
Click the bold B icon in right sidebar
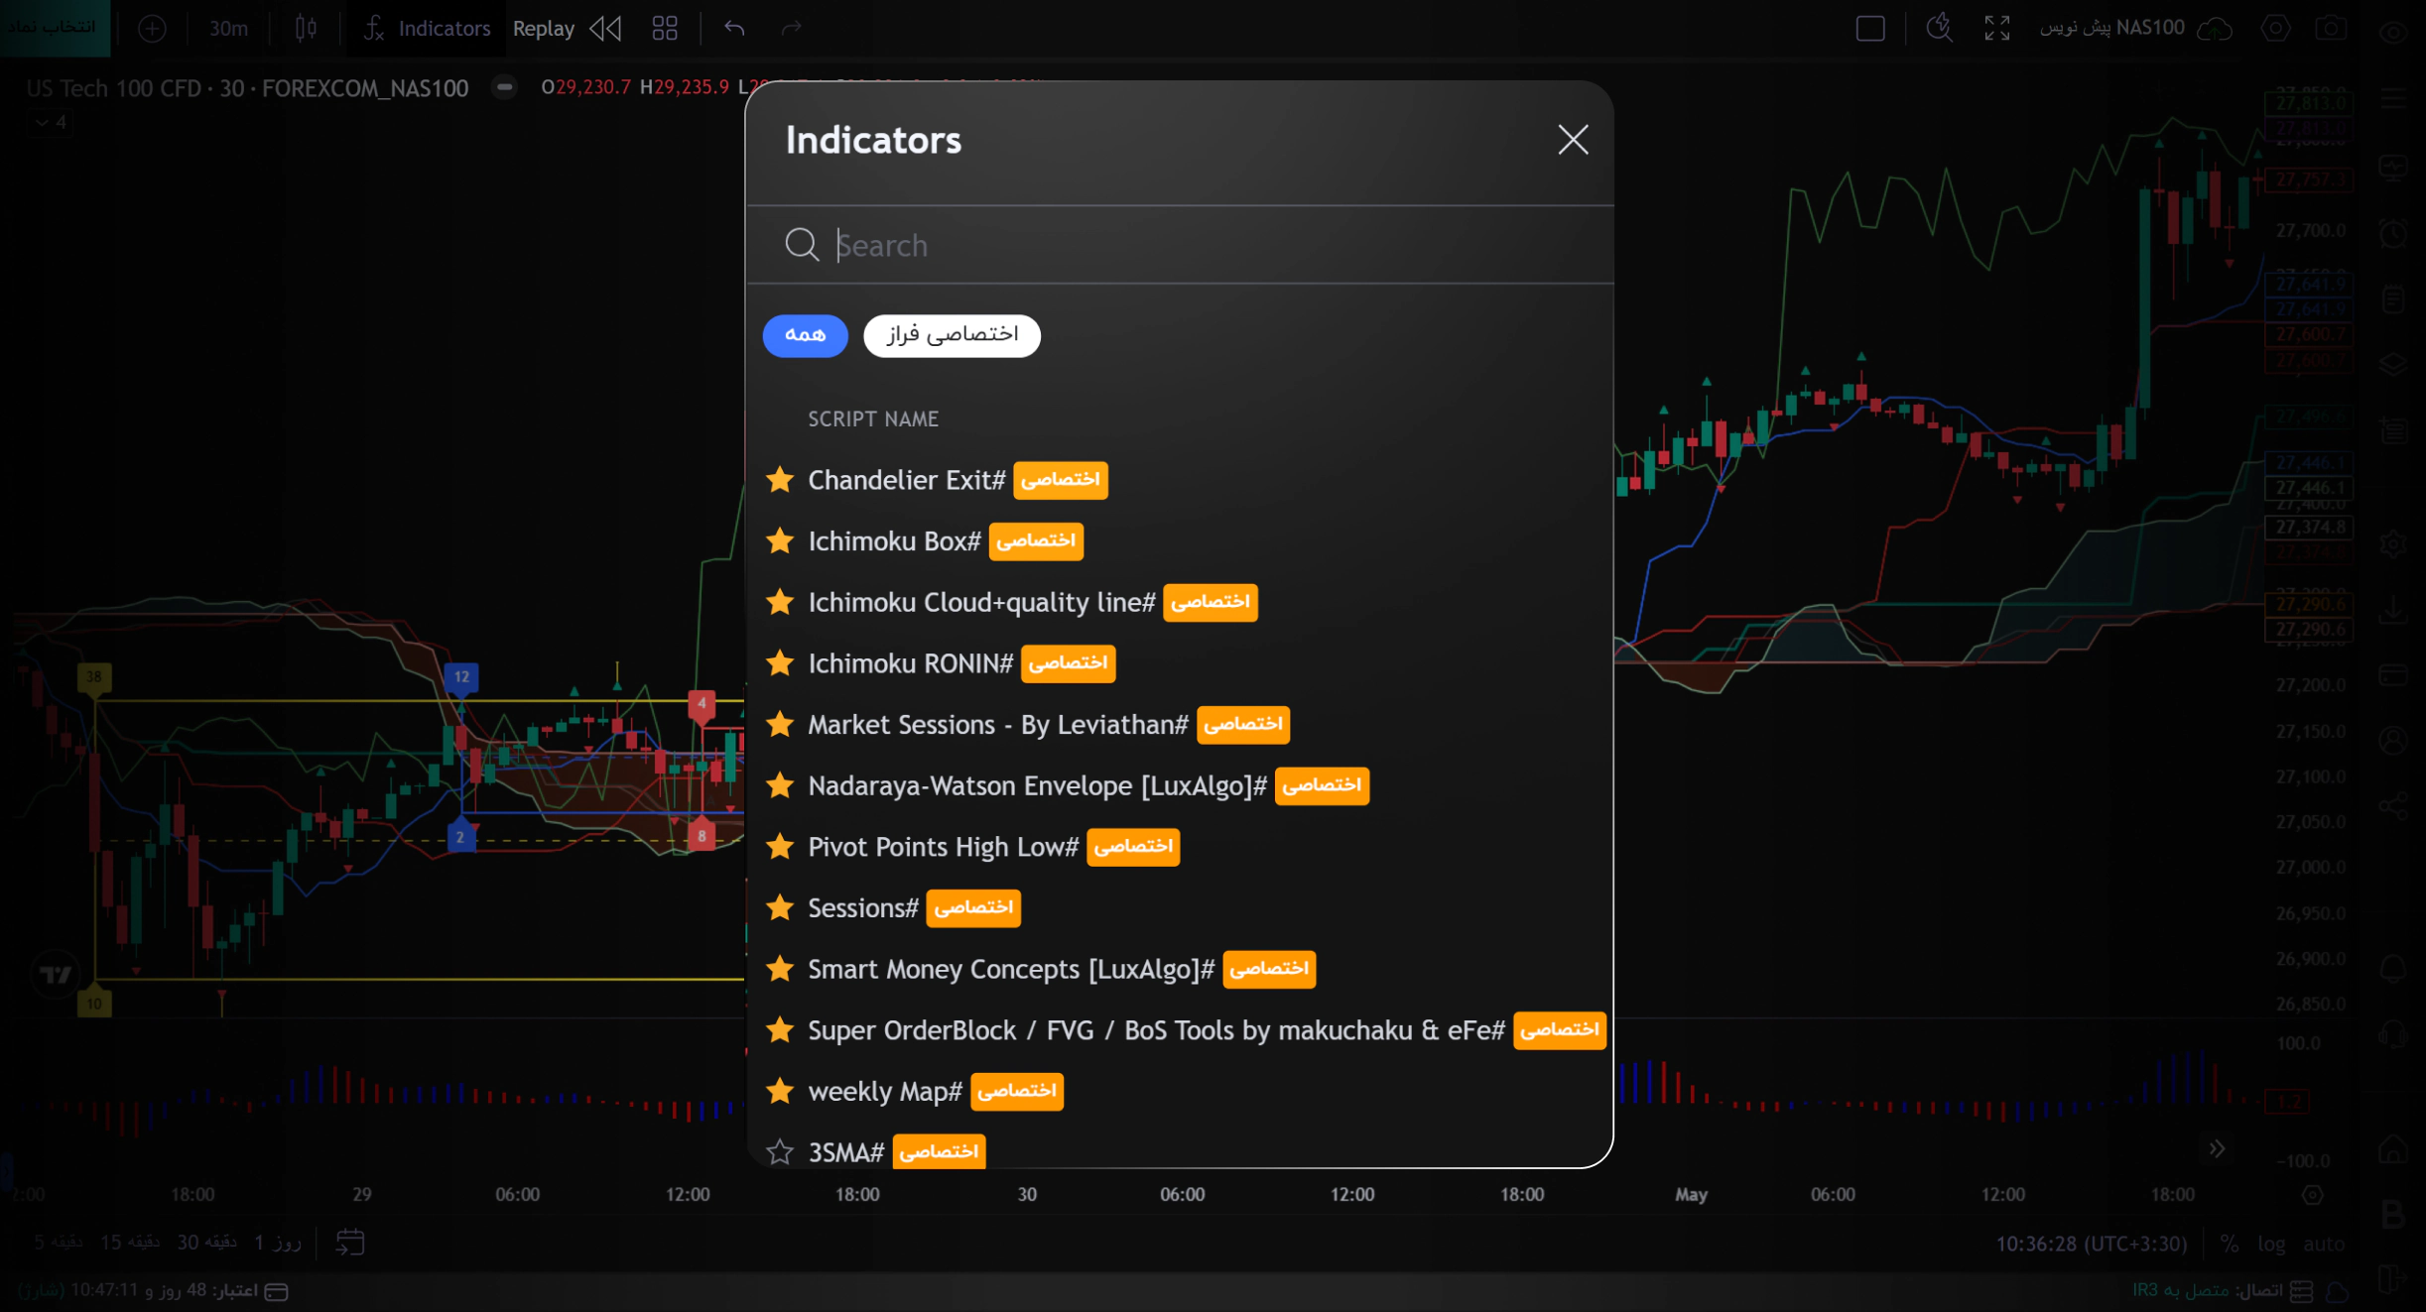tap(2393, 1214)
